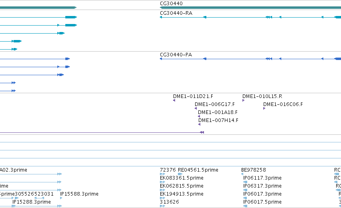
Task: Select the CG30440-RA transcript label
Action: click(x=176, y=13)
